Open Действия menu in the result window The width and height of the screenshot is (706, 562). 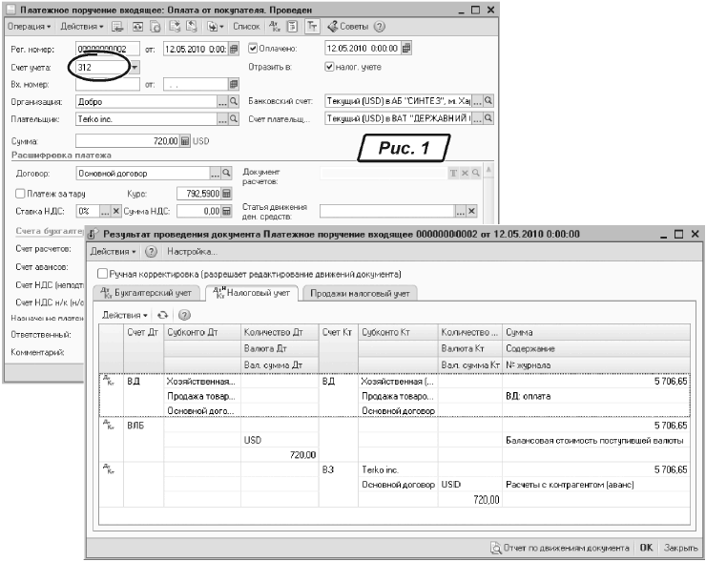114,252
